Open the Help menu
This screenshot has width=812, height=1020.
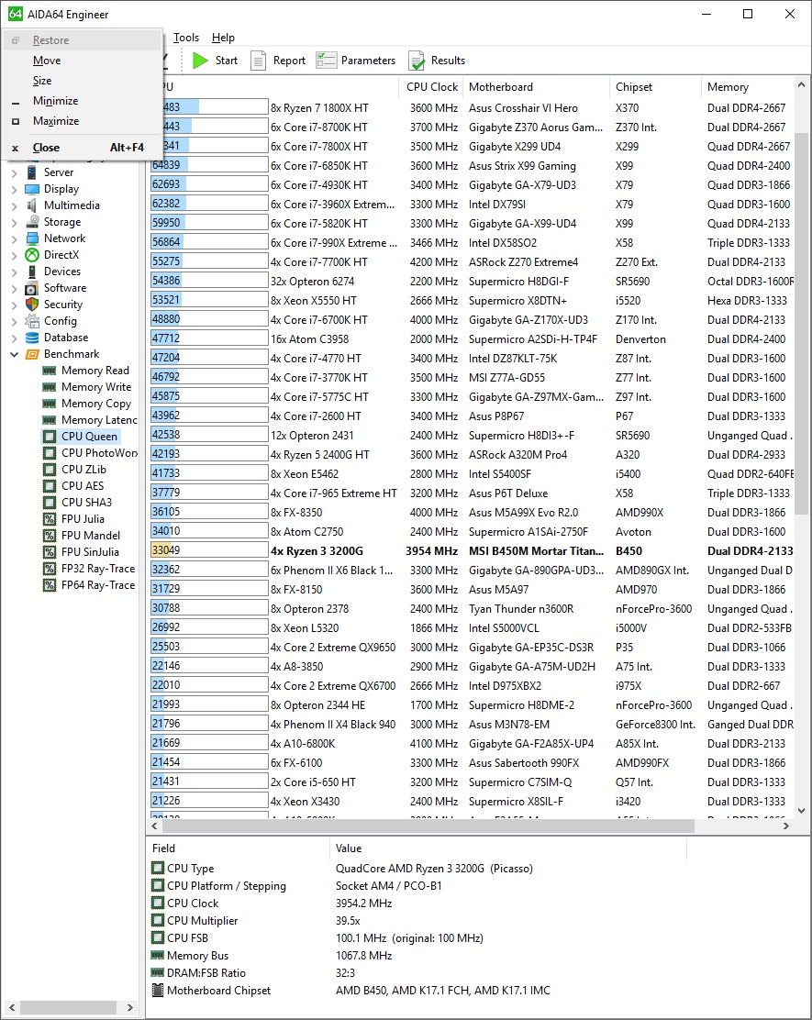pos(223,38)
